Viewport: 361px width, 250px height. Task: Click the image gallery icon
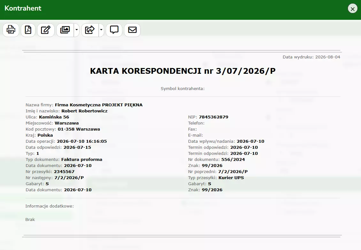tap(65, 30)
